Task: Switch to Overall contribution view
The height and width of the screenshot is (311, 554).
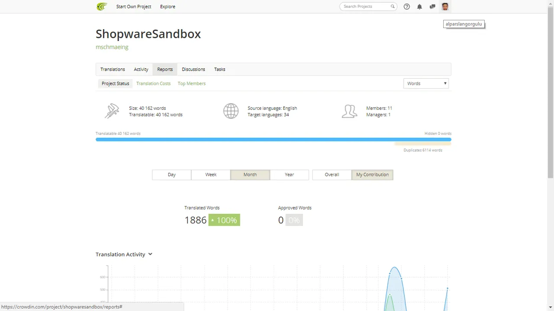Action: coord(332,175)
